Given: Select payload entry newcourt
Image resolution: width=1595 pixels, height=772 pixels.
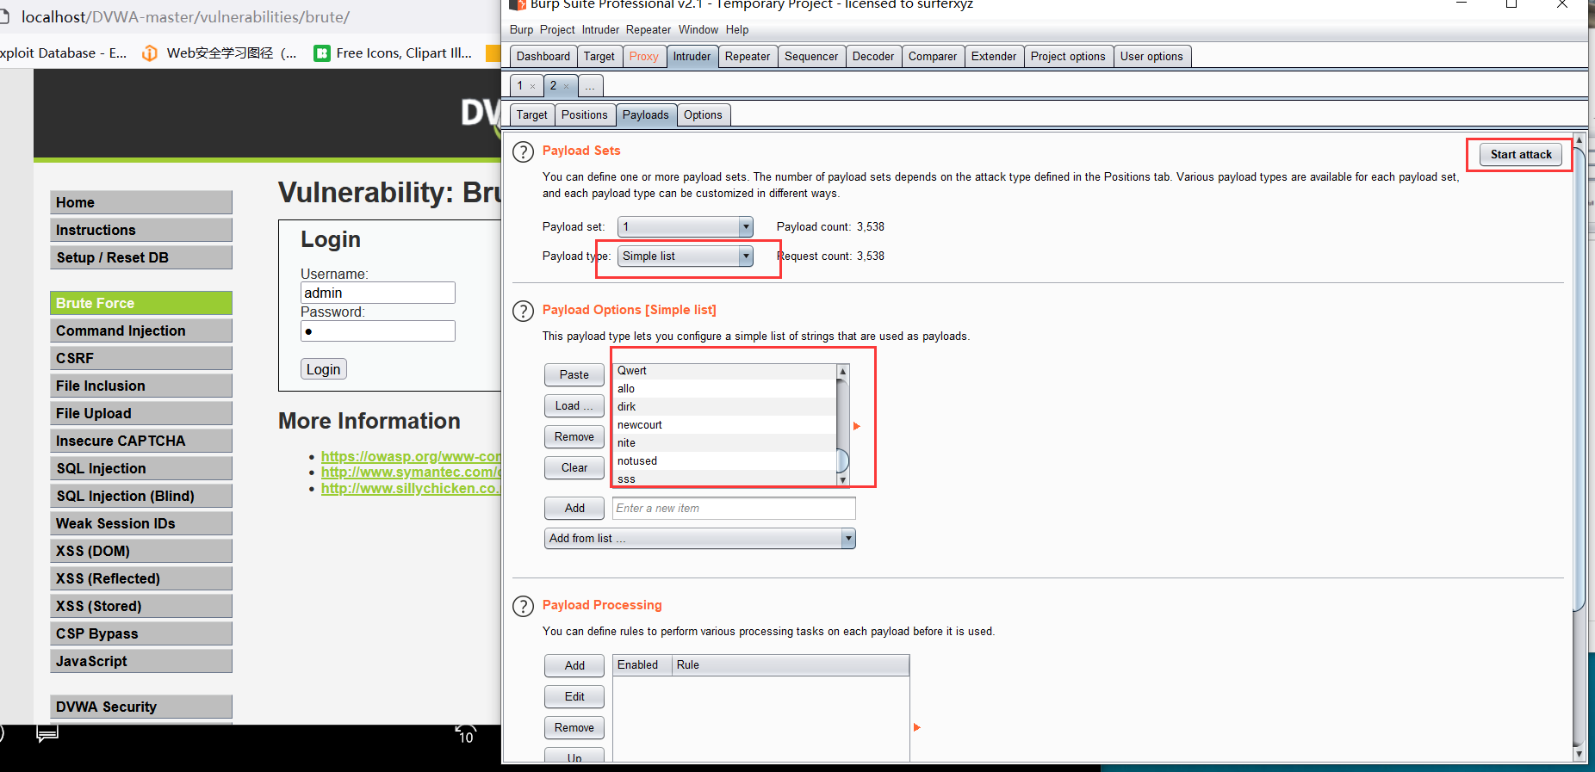Looking at the screenshot, I should (x=724, y=425).
